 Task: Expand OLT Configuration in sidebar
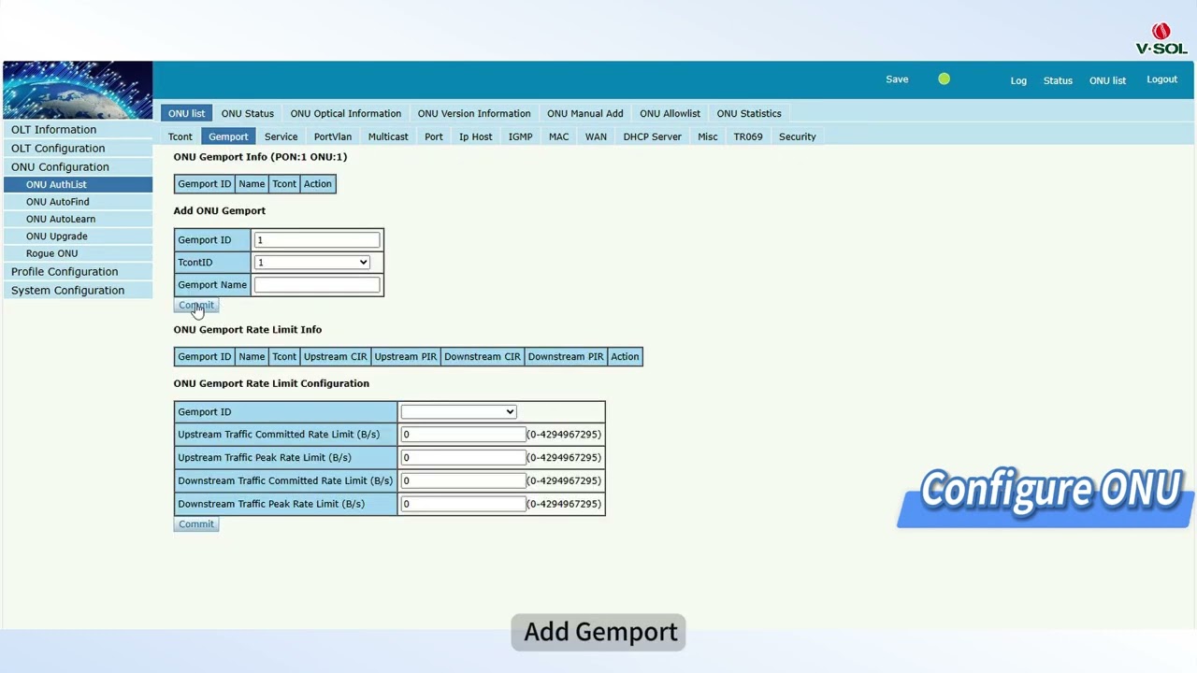(78, 149)
